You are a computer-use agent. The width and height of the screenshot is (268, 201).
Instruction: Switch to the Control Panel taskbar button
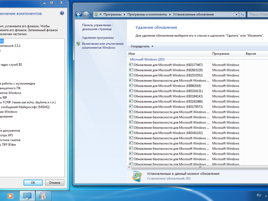click(x=27, y=196)
